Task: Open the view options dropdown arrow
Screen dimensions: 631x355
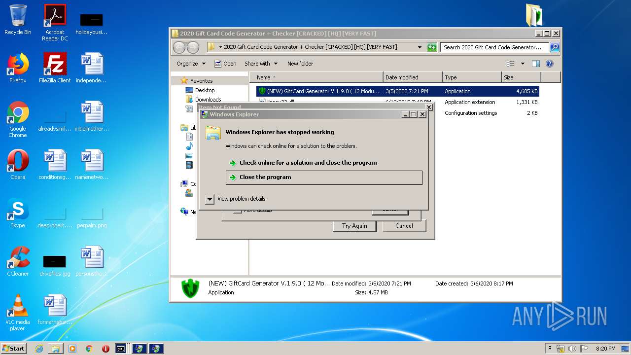Action: (523, 64)
